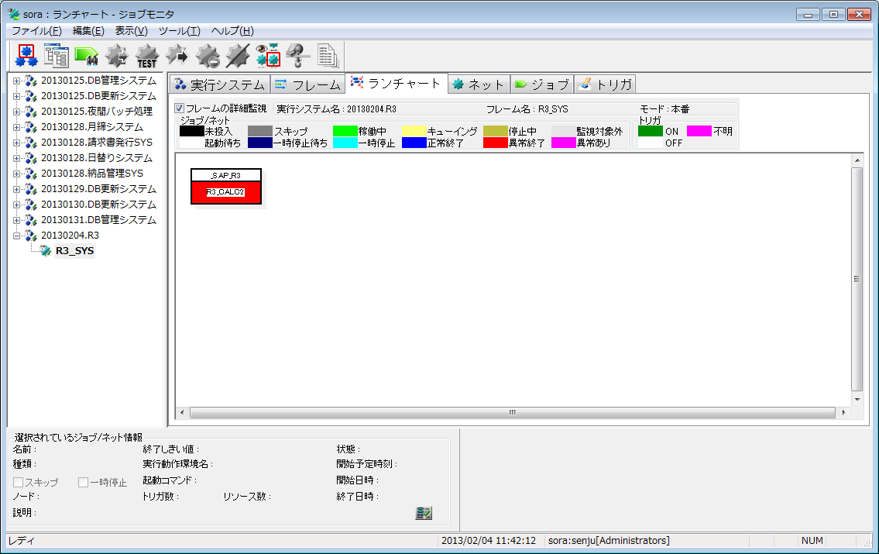Screen dimensions: 879x554
Task: Expand the 20130125.夜間バッチ処理 tree node
Action: tap(16, 112)
